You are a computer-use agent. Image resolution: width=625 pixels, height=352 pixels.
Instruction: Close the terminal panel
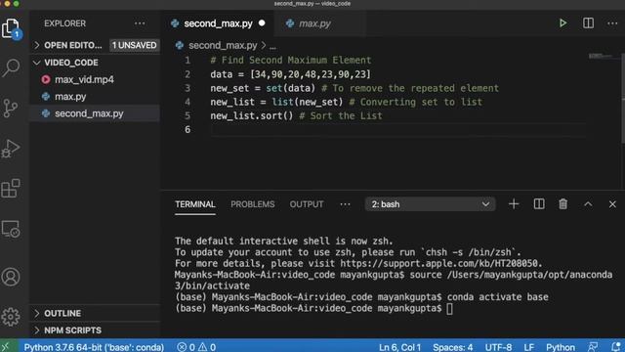coord(612,204)
